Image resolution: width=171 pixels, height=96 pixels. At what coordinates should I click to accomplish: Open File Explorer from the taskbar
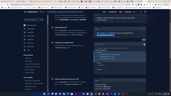[x=64, y=94]
